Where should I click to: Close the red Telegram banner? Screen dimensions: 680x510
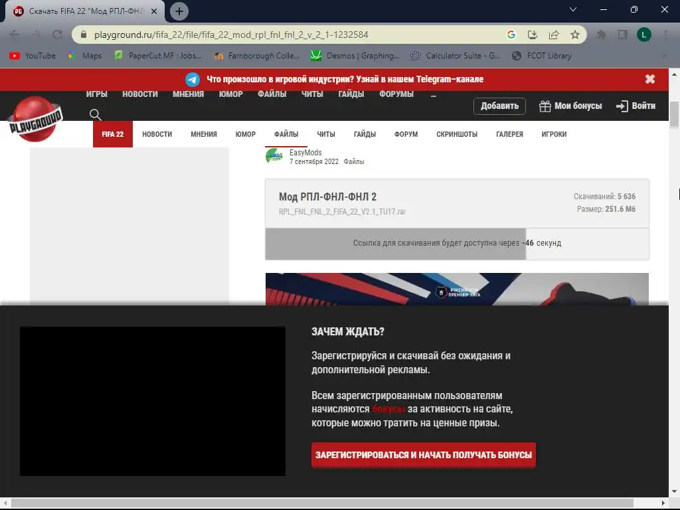pyautogui.click(x=649, y=79)
